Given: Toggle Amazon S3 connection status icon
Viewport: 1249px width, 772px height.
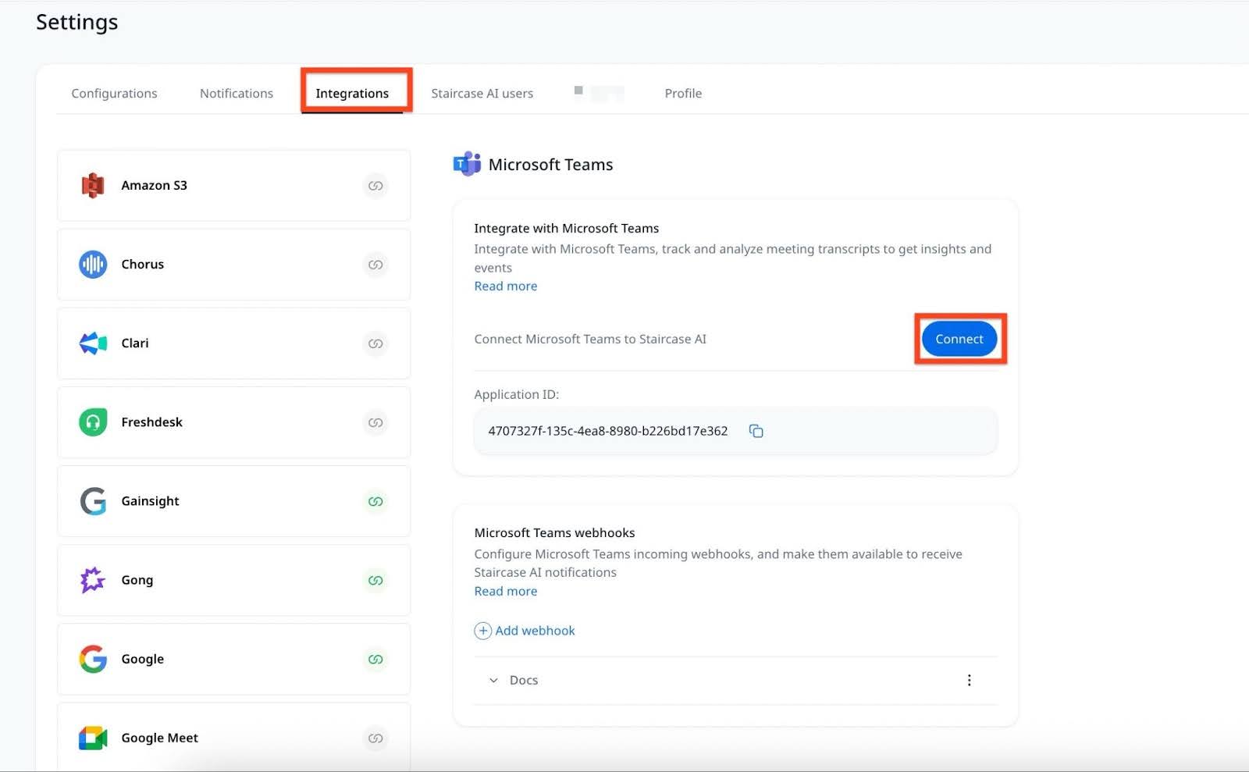Looking at the screenshot, I should (375, 186).
